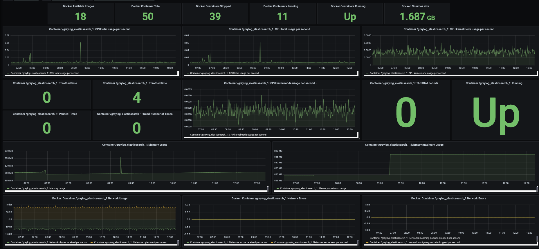Toggle CPU kernelmode legend in the middle graph
539x249 pixels.
[x=228, y=135]
